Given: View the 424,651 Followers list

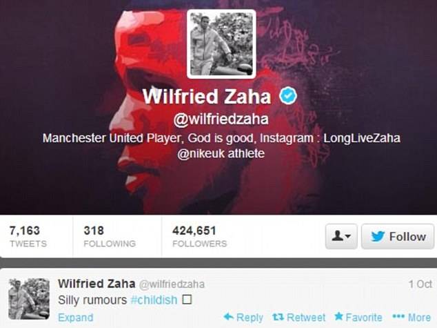Looking at the screenshot, I should point(200,236).
